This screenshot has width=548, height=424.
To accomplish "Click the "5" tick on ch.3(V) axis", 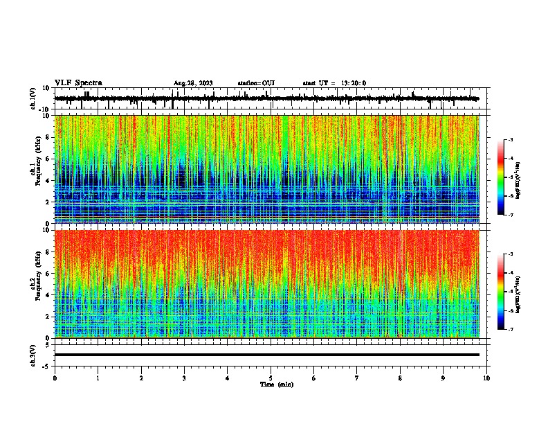I will click(x=48, y=345).
